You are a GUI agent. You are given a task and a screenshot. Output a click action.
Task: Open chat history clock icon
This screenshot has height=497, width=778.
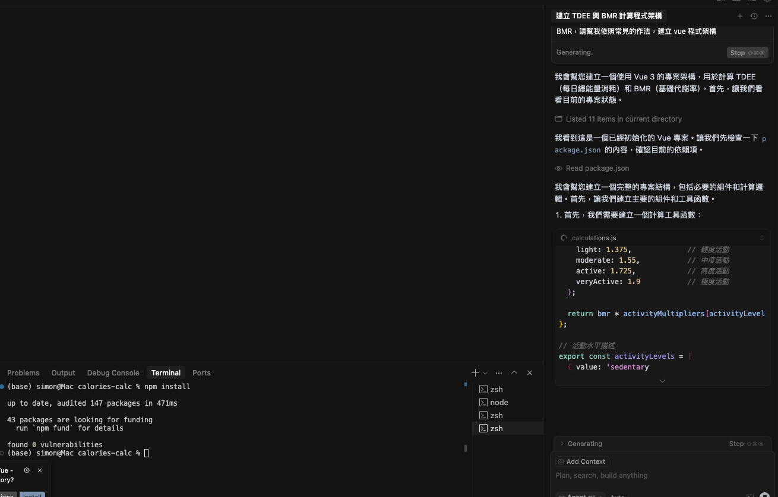click(754, 17)
